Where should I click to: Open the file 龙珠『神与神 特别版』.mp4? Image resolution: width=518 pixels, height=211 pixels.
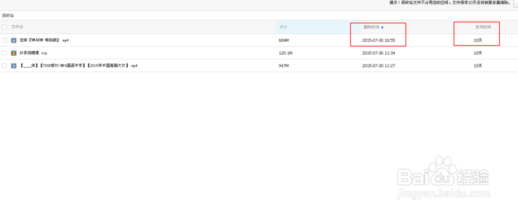click(44, 40)
